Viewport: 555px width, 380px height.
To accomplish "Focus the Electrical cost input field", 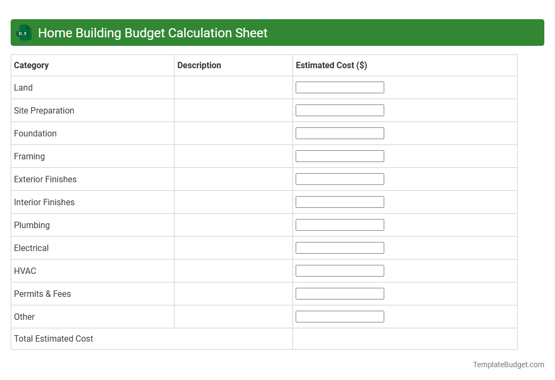I will [339, 247].
